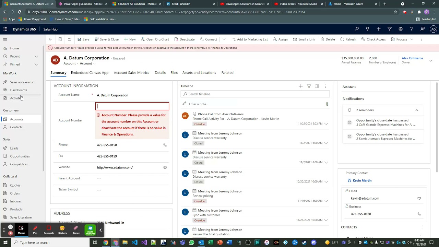Click the search magnifier in the top bar
Screen dimensions: 439x247
[357, 29]
